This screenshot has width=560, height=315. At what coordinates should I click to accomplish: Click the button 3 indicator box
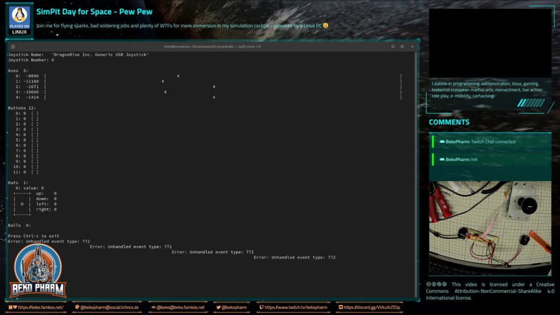[34, 129]
